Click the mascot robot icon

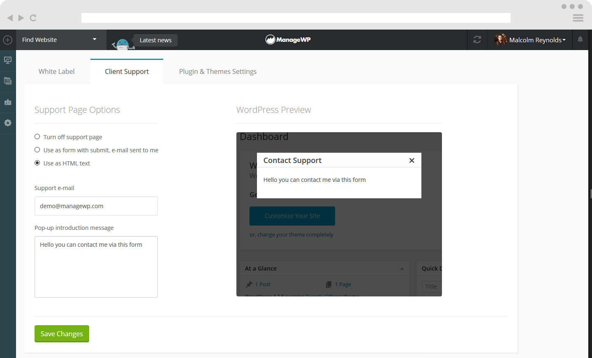(123, 44)
